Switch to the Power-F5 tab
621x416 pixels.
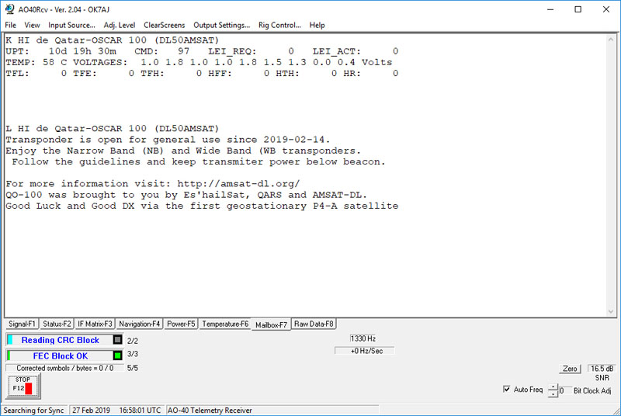click(181, 324)
